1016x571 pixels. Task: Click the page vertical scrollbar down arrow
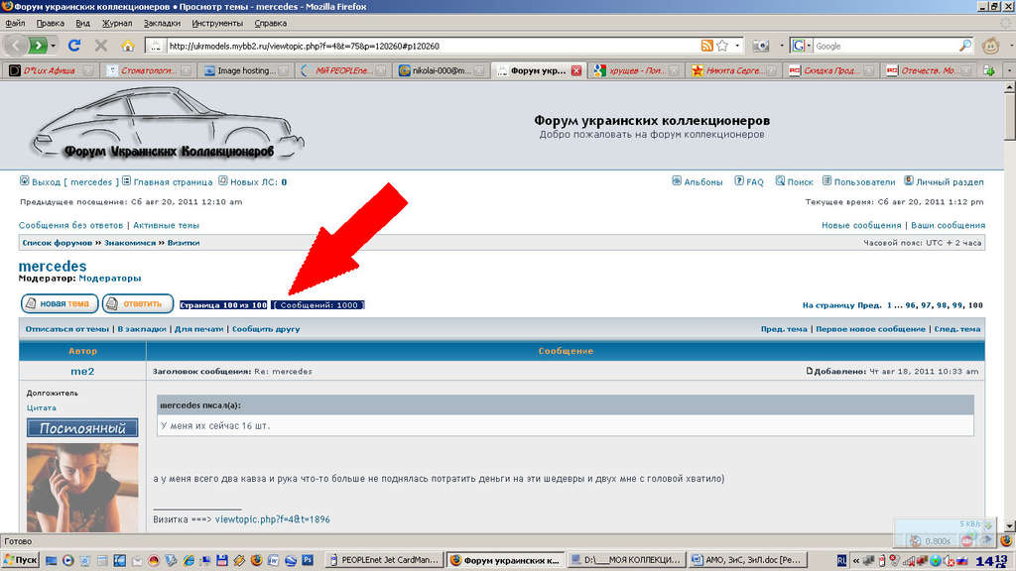pos(1009,525)
